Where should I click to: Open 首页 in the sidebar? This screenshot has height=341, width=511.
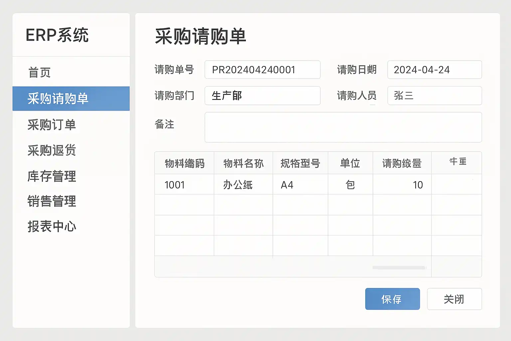(x=40, y=72)
